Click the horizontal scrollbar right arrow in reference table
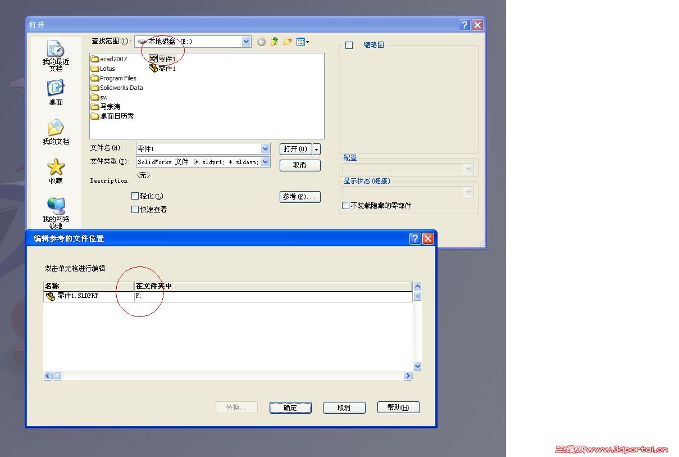Image resolution: width=679 pixels, height=457 pixels. pos(408,376)
